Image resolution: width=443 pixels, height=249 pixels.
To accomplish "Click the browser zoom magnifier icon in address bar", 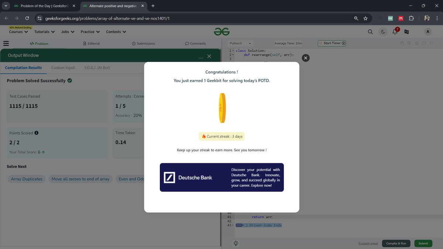I will tap(356, 18).
